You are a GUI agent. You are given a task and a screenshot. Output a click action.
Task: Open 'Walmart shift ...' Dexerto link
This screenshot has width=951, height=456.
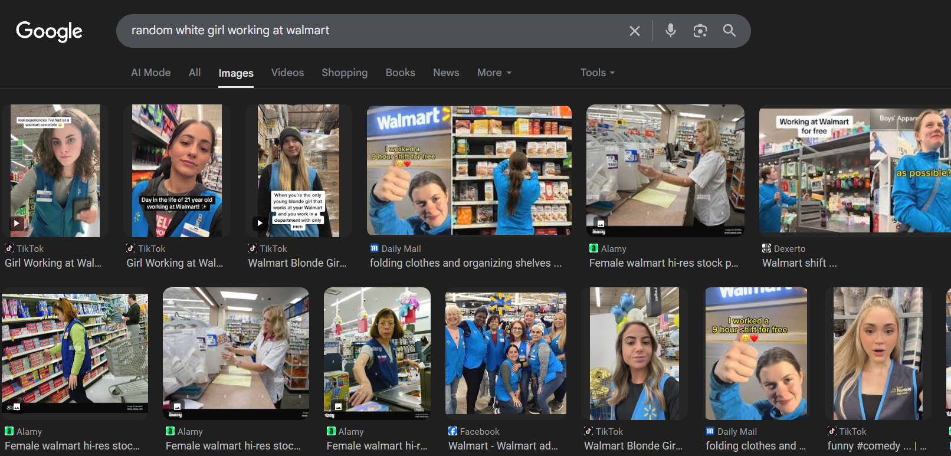tap(799, 263)
